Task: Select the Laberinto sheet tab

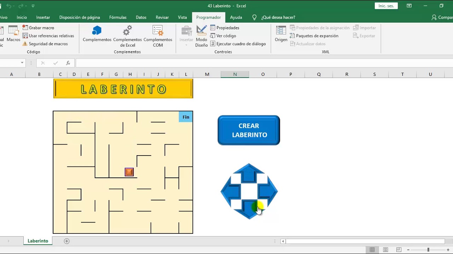Action: pos(38,241)
